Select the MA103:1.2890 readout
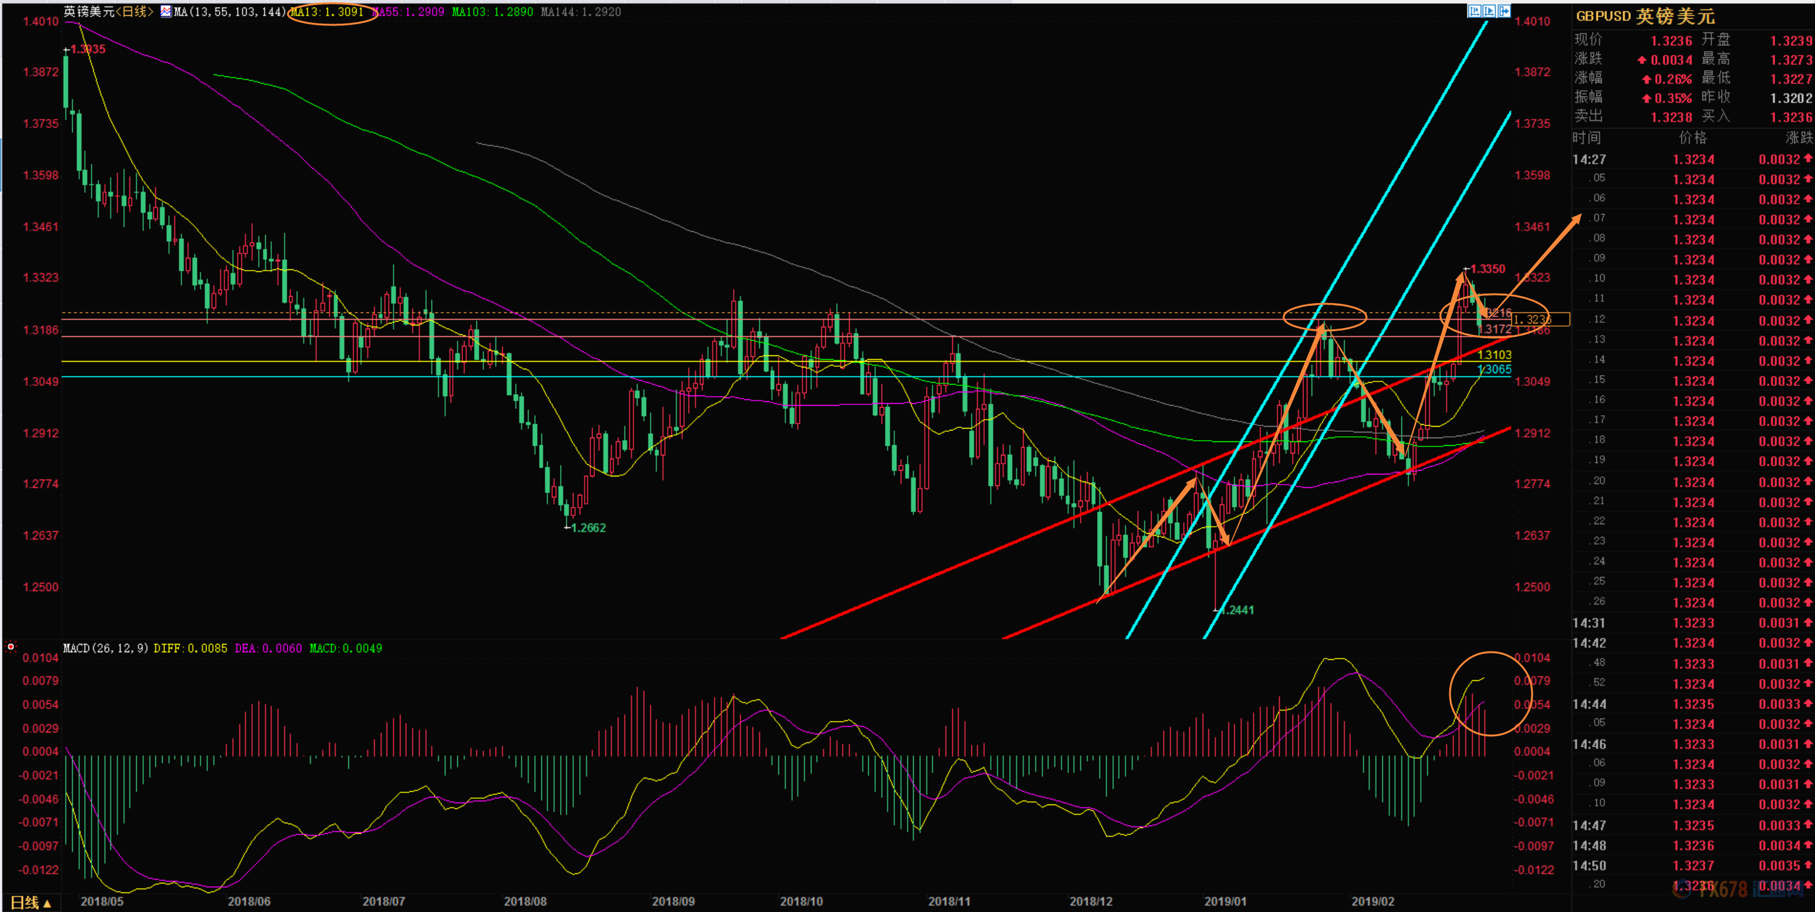Viewport: 1815px width, 912px height. pyautogui.click(x=492, y=12)
